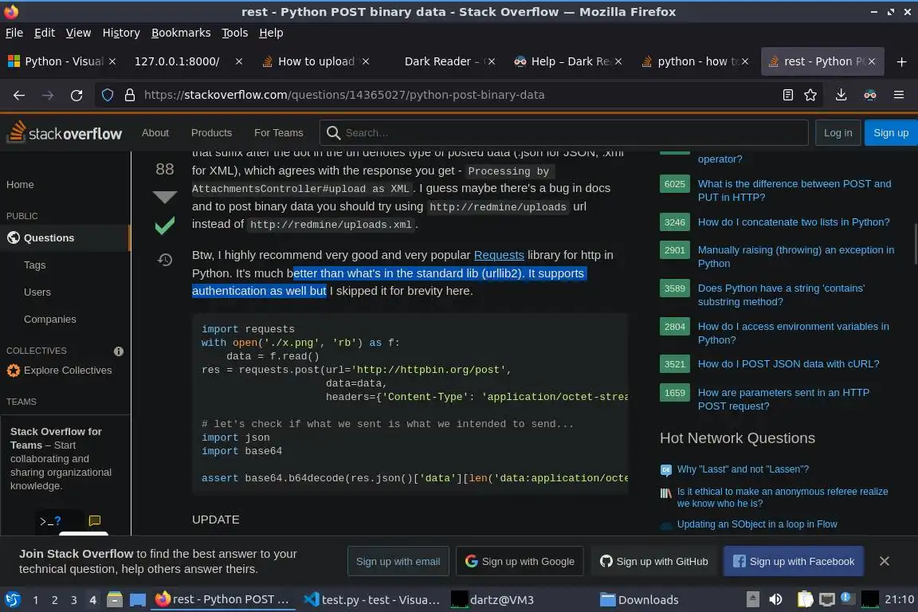Open the Downloads window from the taskbar
The height and width of the screenshot is (612, 918).
(639, 599)
